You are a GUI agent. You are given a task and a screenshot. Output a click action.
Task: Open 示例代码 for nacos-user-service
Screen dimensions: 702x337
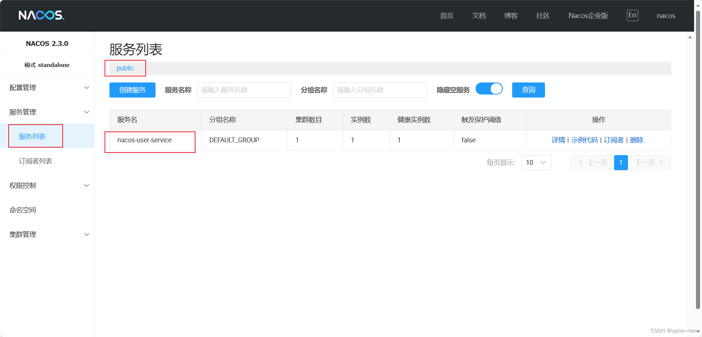point(584,140)
